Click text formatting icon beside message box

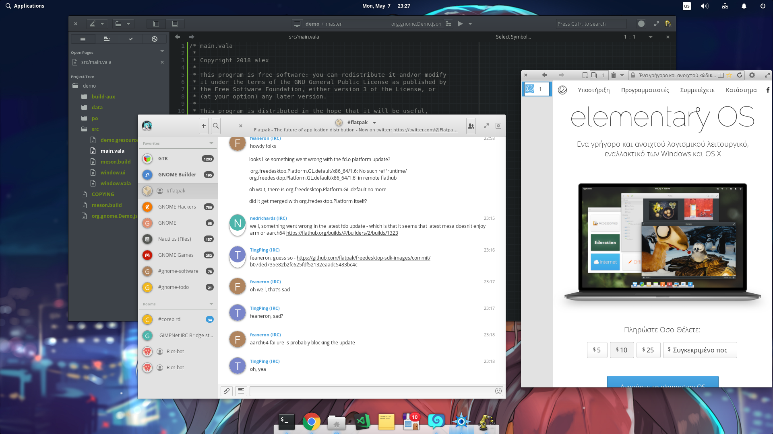tap(241, 391)
